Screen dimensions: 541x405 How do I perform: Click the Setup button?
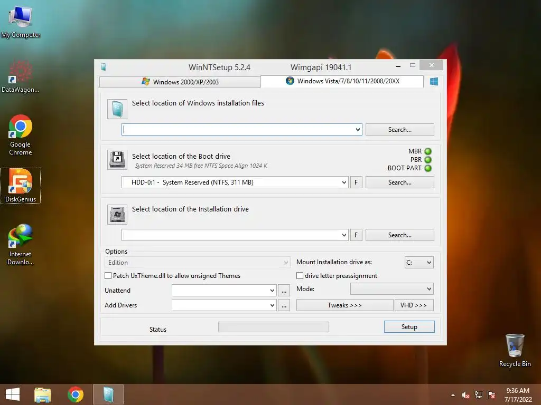[409, 327]
